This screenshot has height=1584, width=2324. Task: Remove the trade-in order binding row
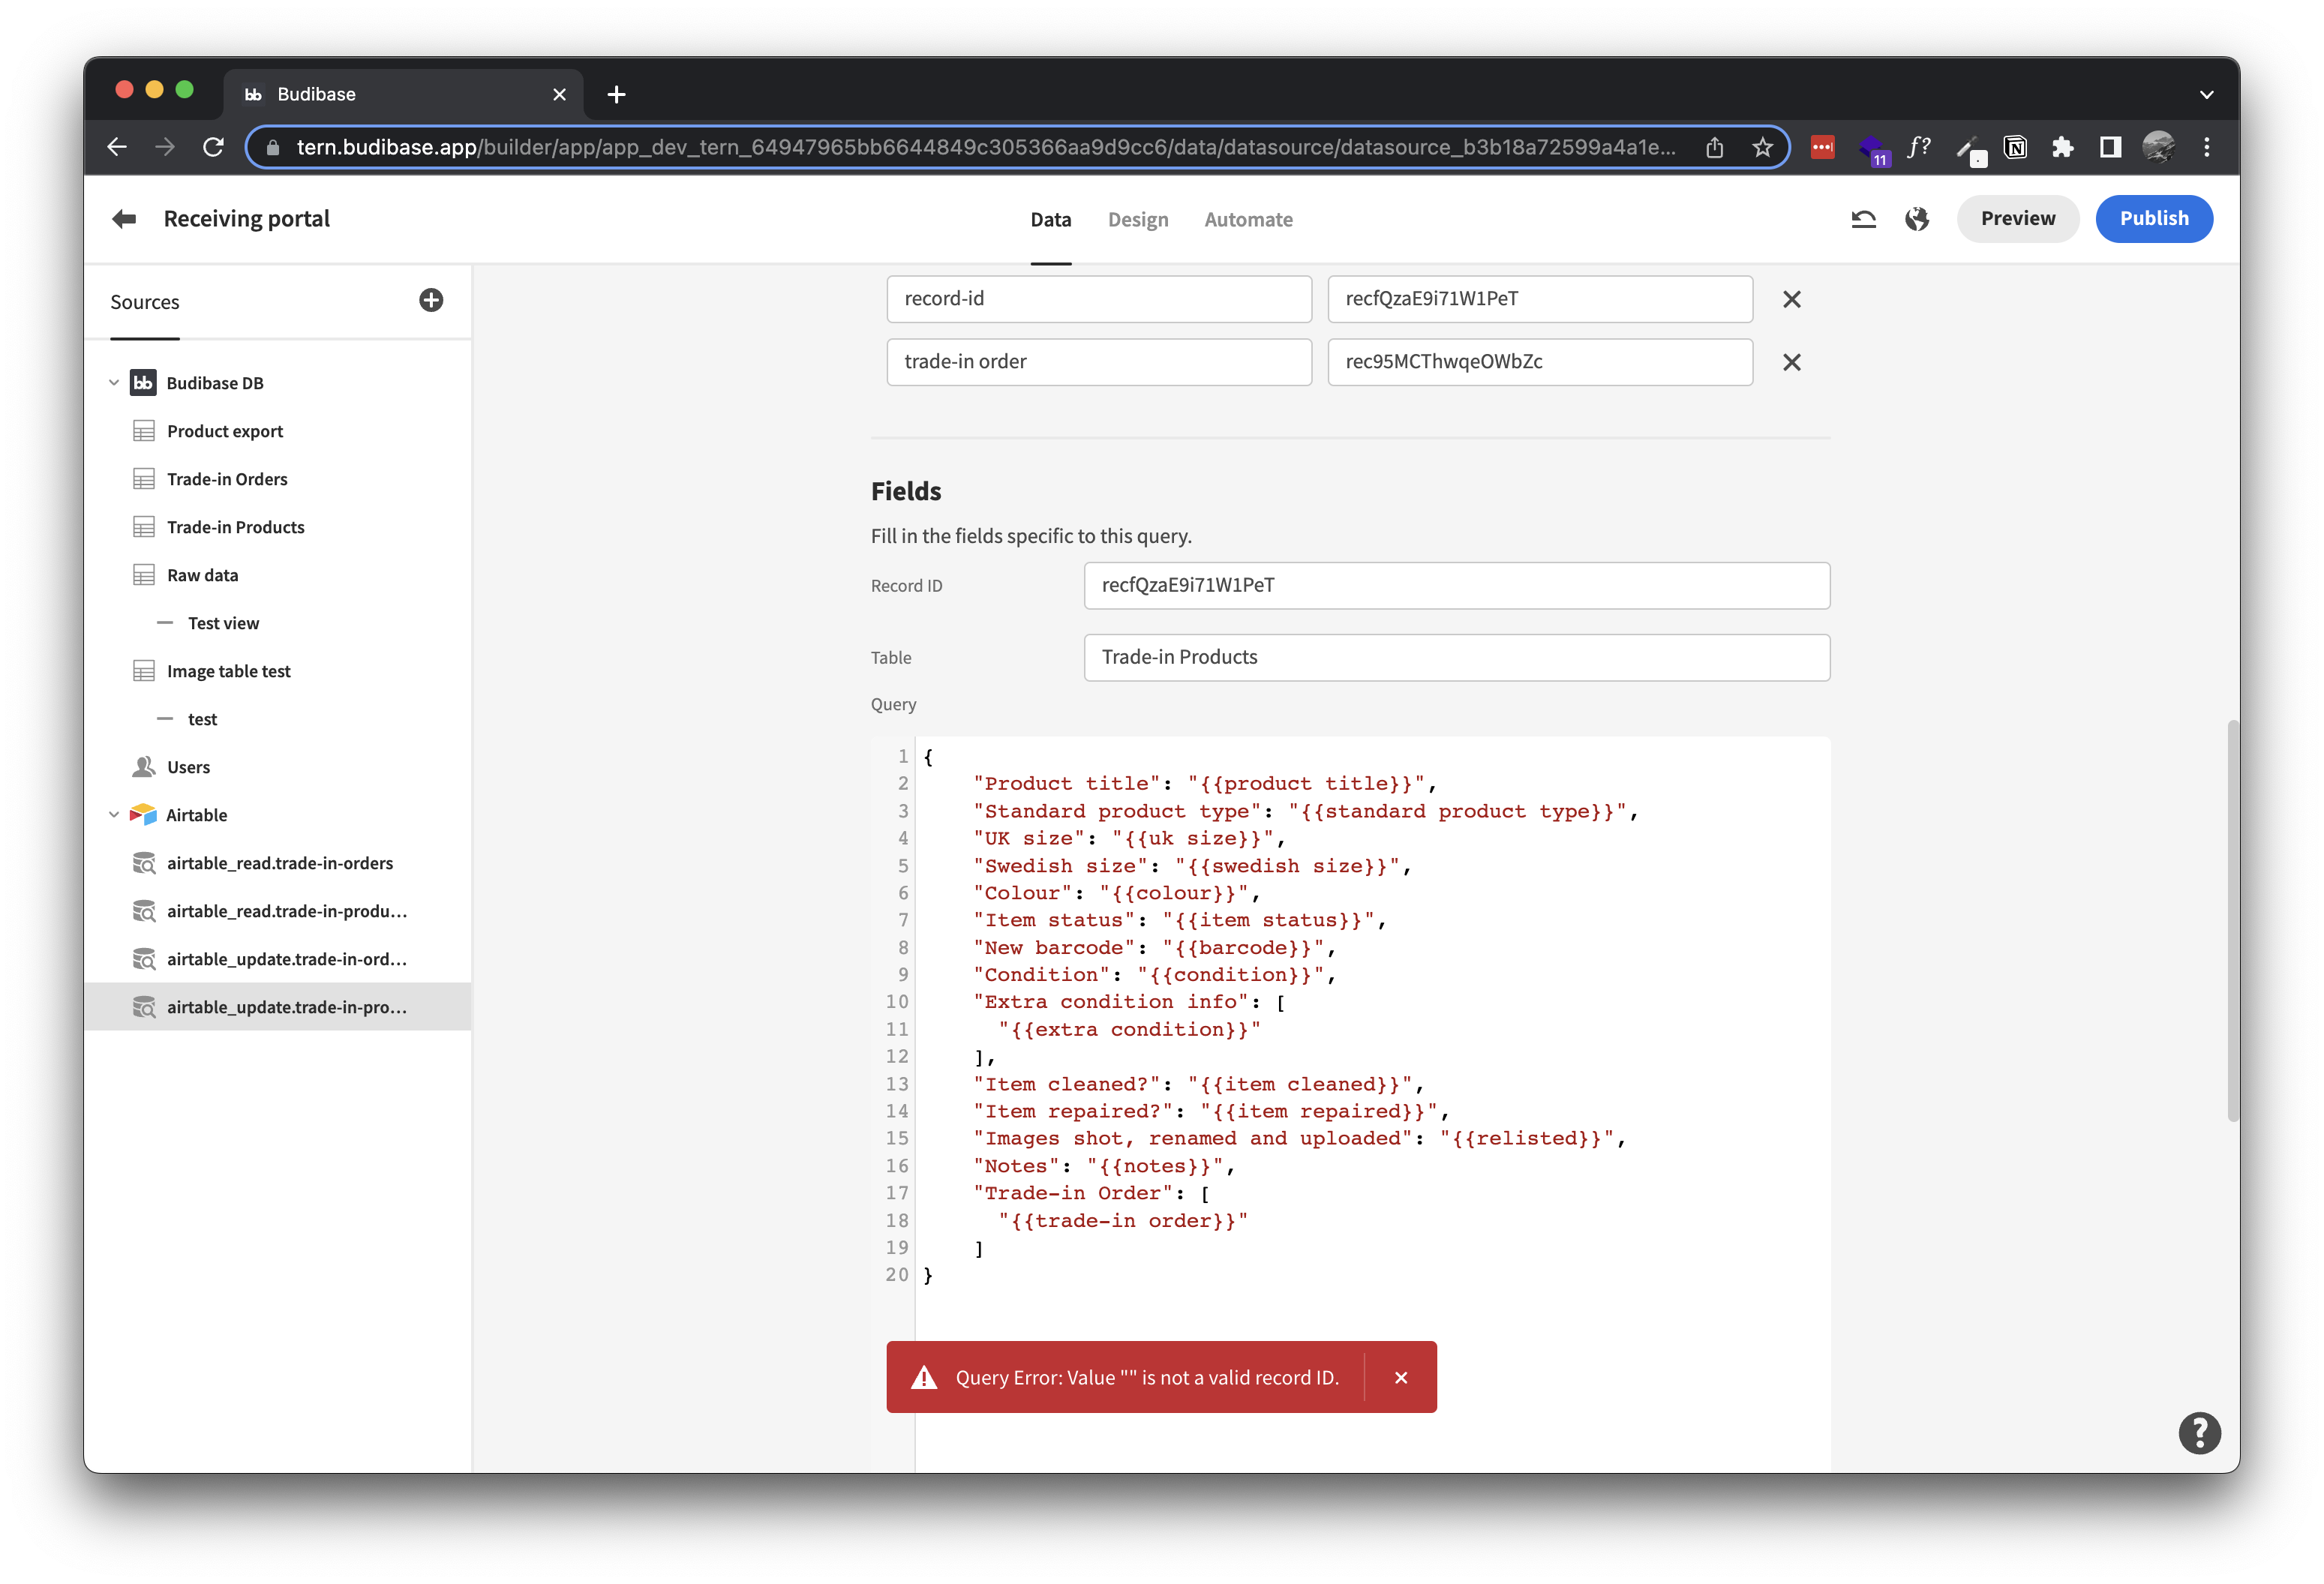(1791, 362)
